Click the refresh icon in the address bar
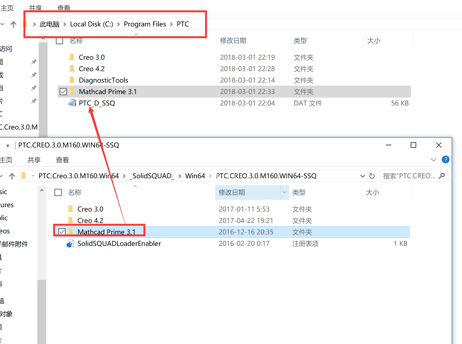 pyautogui.click(x=372, y=176)
